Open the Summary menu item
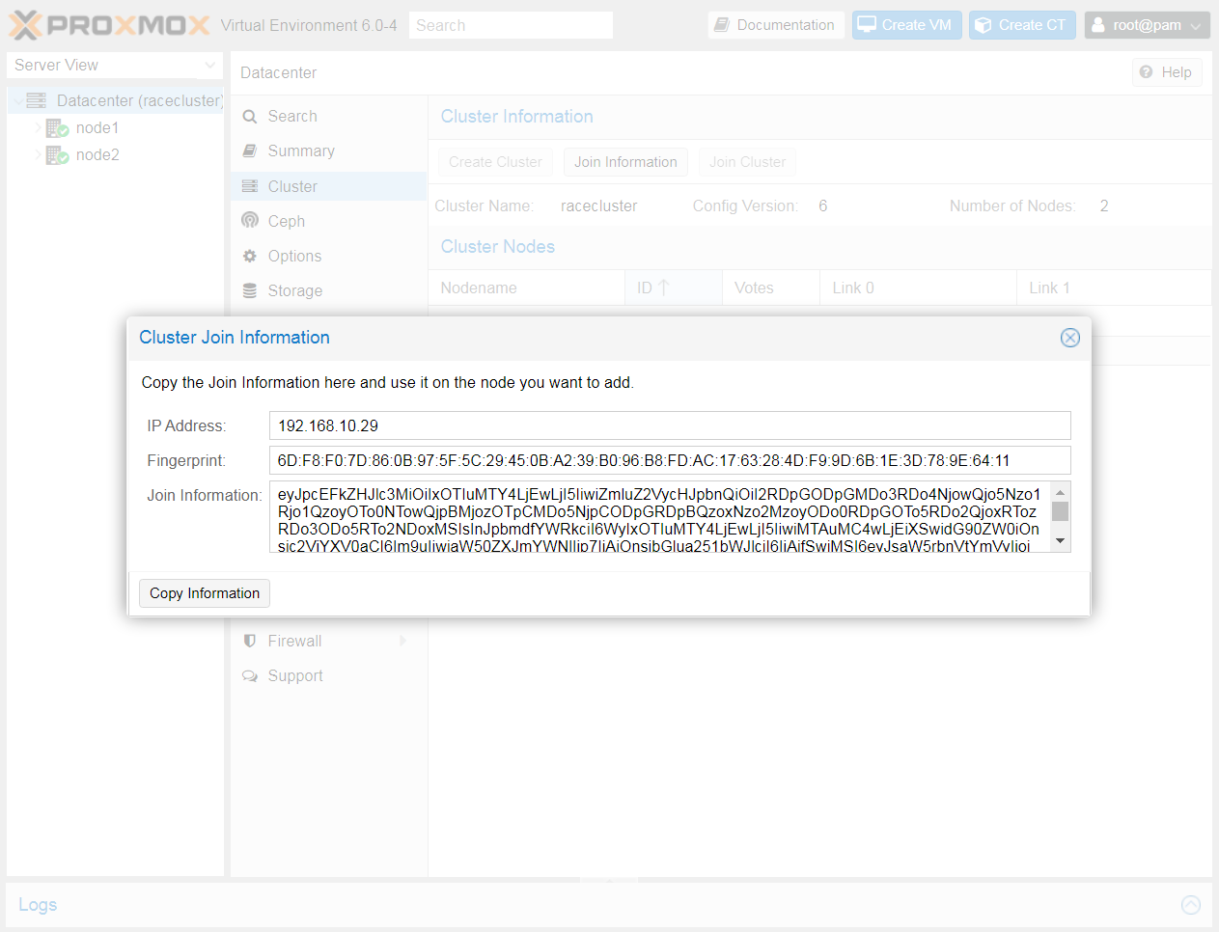 pyautogui.click(x=328, y=151)
